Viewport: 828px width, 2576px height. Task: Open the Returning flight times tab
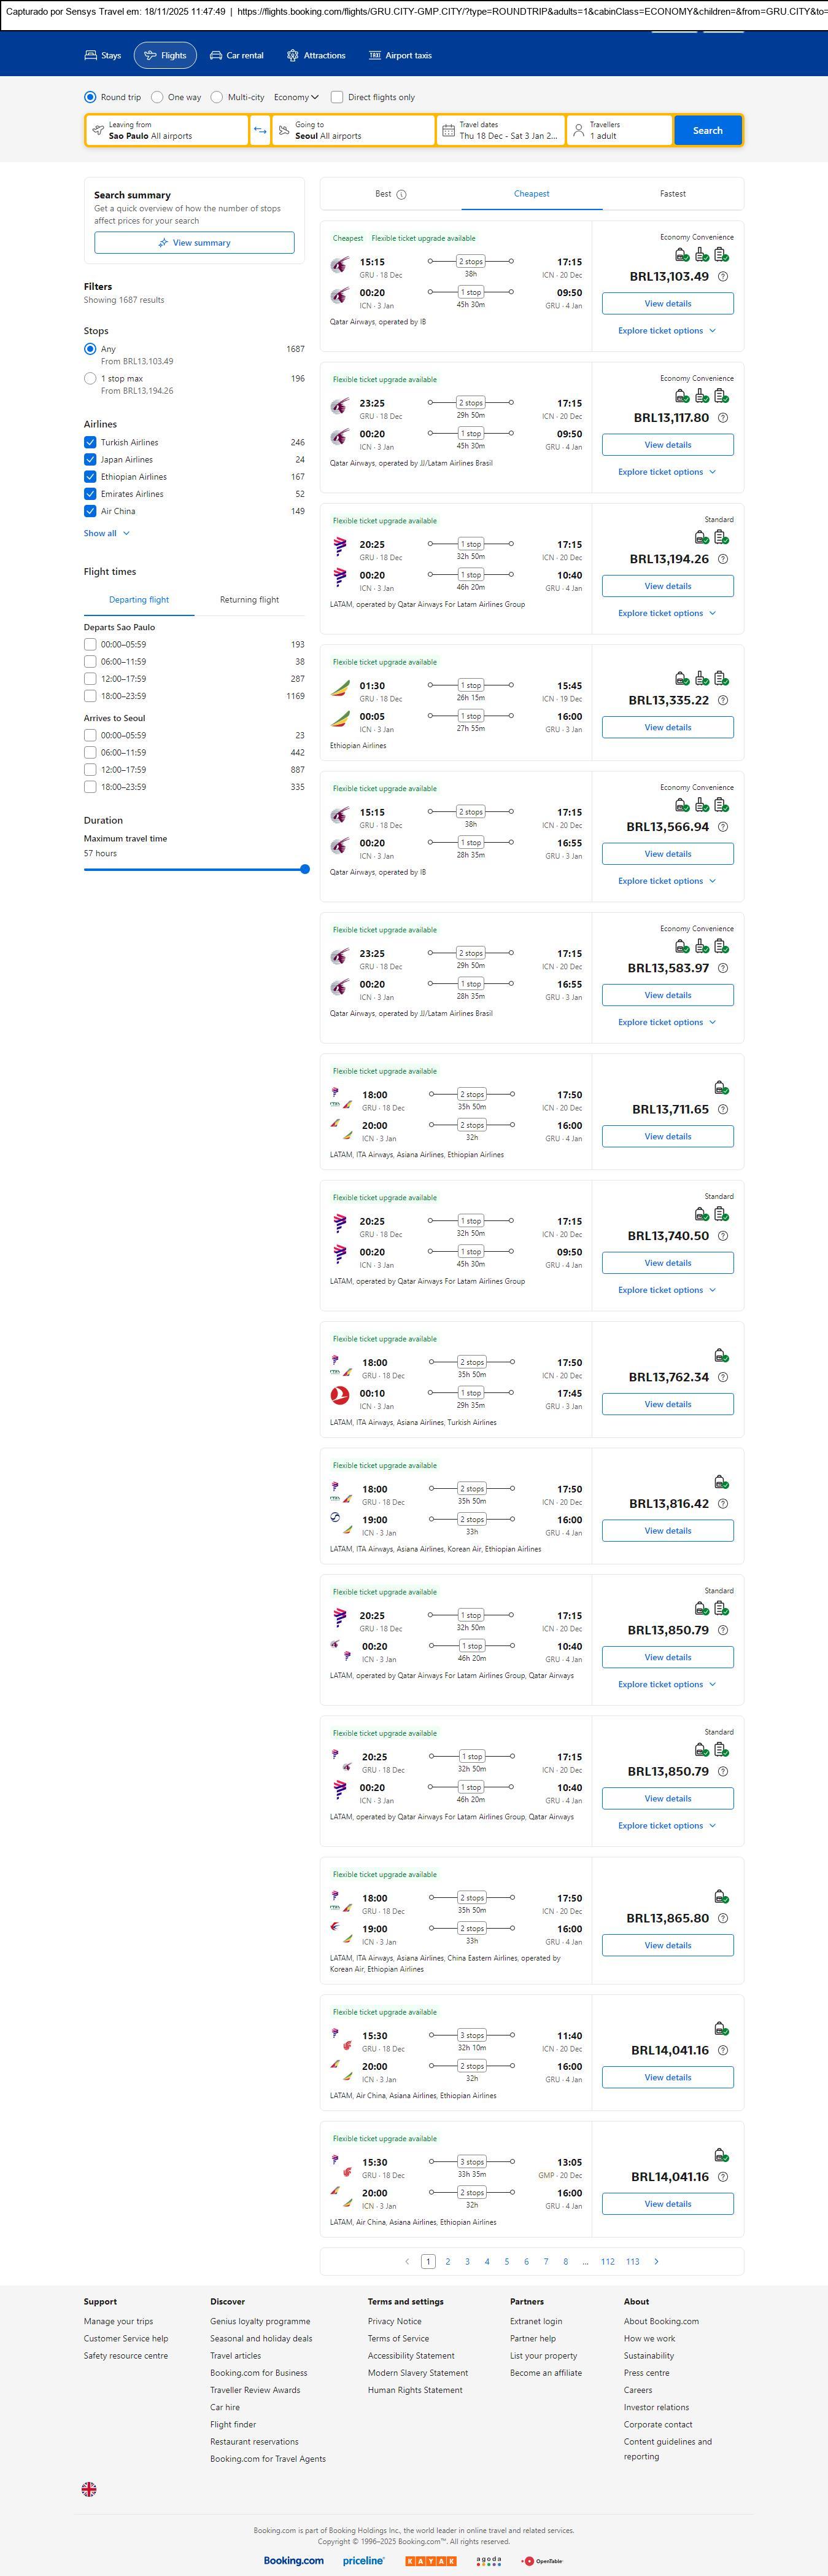[x=249, y=600]
